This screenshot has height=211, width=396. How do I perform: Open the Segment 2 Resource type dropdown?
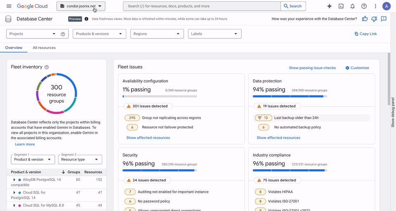[80, 159]
